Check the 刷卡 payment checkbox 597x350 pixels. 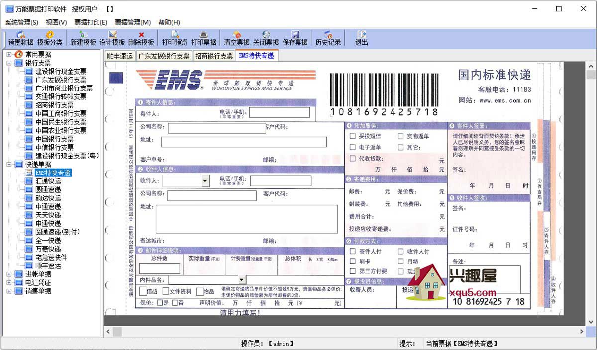click(x=353, y=261)
